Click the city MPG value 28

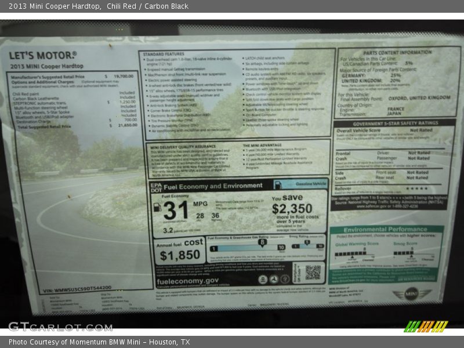[200, 216]
